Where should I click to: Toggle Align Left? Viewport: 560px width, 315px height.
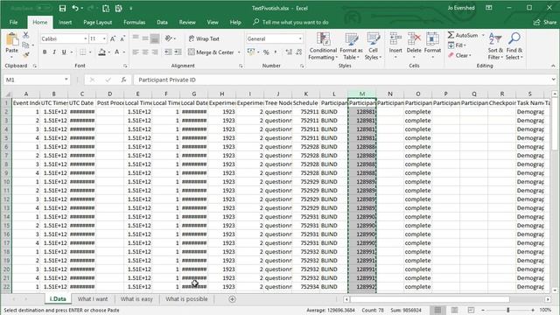pyautogui.click(x=136, y=52)
